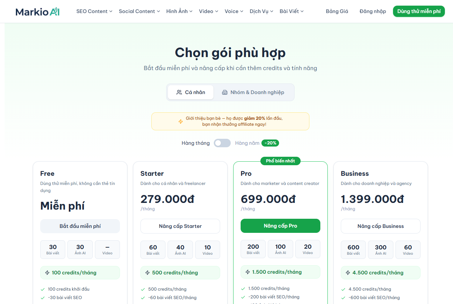Viewport: 453px width, 304px height.
Task: Click the Business price 1.399.000đ
Action: (372, 199)
